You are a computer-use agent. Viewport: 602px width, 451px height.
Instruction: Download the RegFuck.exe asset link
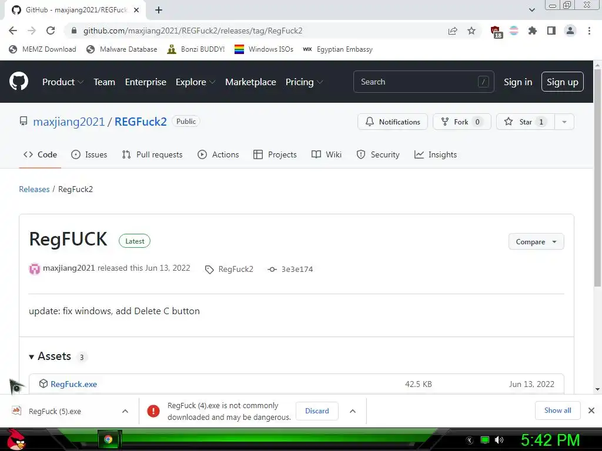(73, 384)
